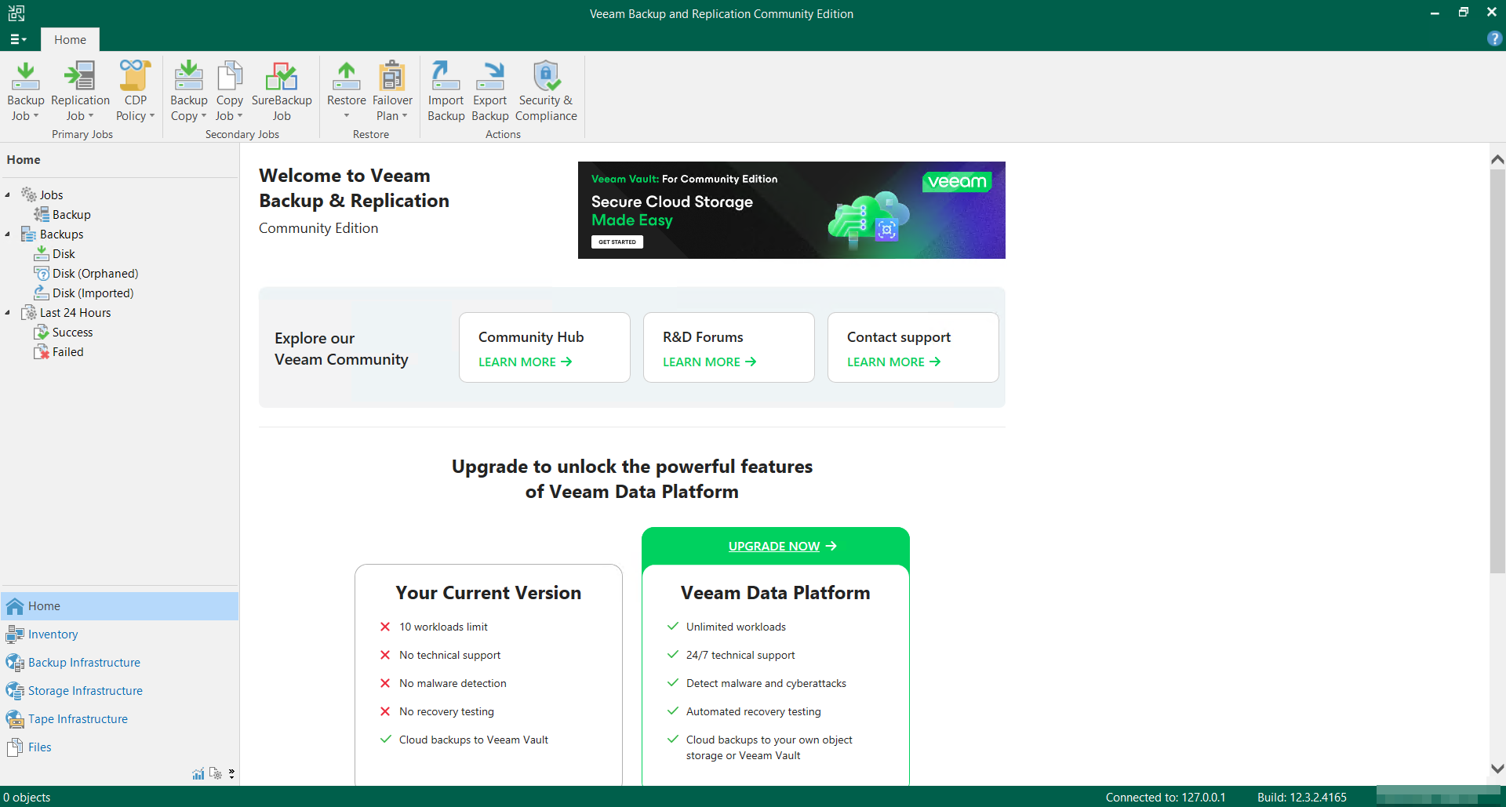Click 'Build: 12.3.2.4165' status text
The height and width of the screenshot is (807, 1506).
[1302, 797]
